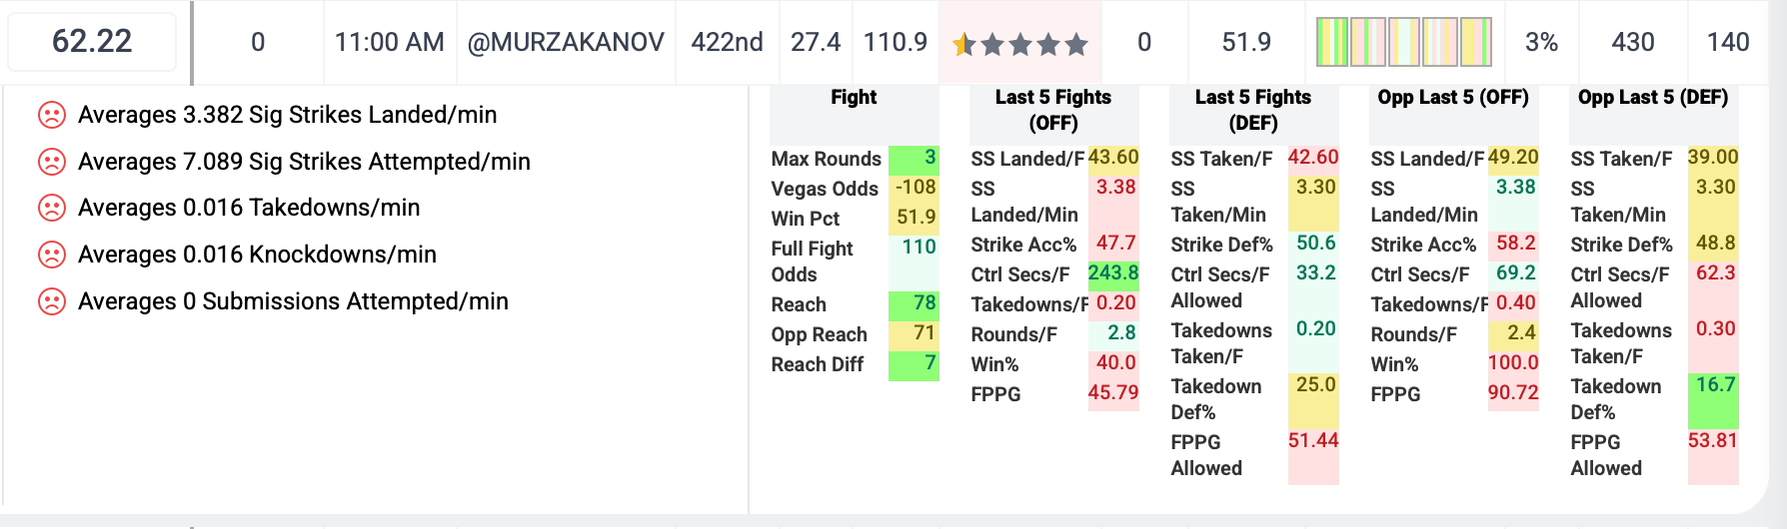Image resolution: width=1787 pixels, height=529 pixels.
Task: Select the Opp Last 5 (OFF) header
Action: 1453,98
